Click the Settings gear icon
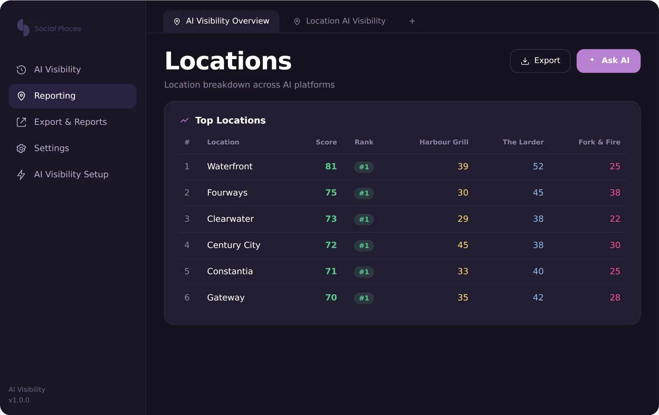Image resolution: width=659 pixels, height=415 pixels. [21, 148]
